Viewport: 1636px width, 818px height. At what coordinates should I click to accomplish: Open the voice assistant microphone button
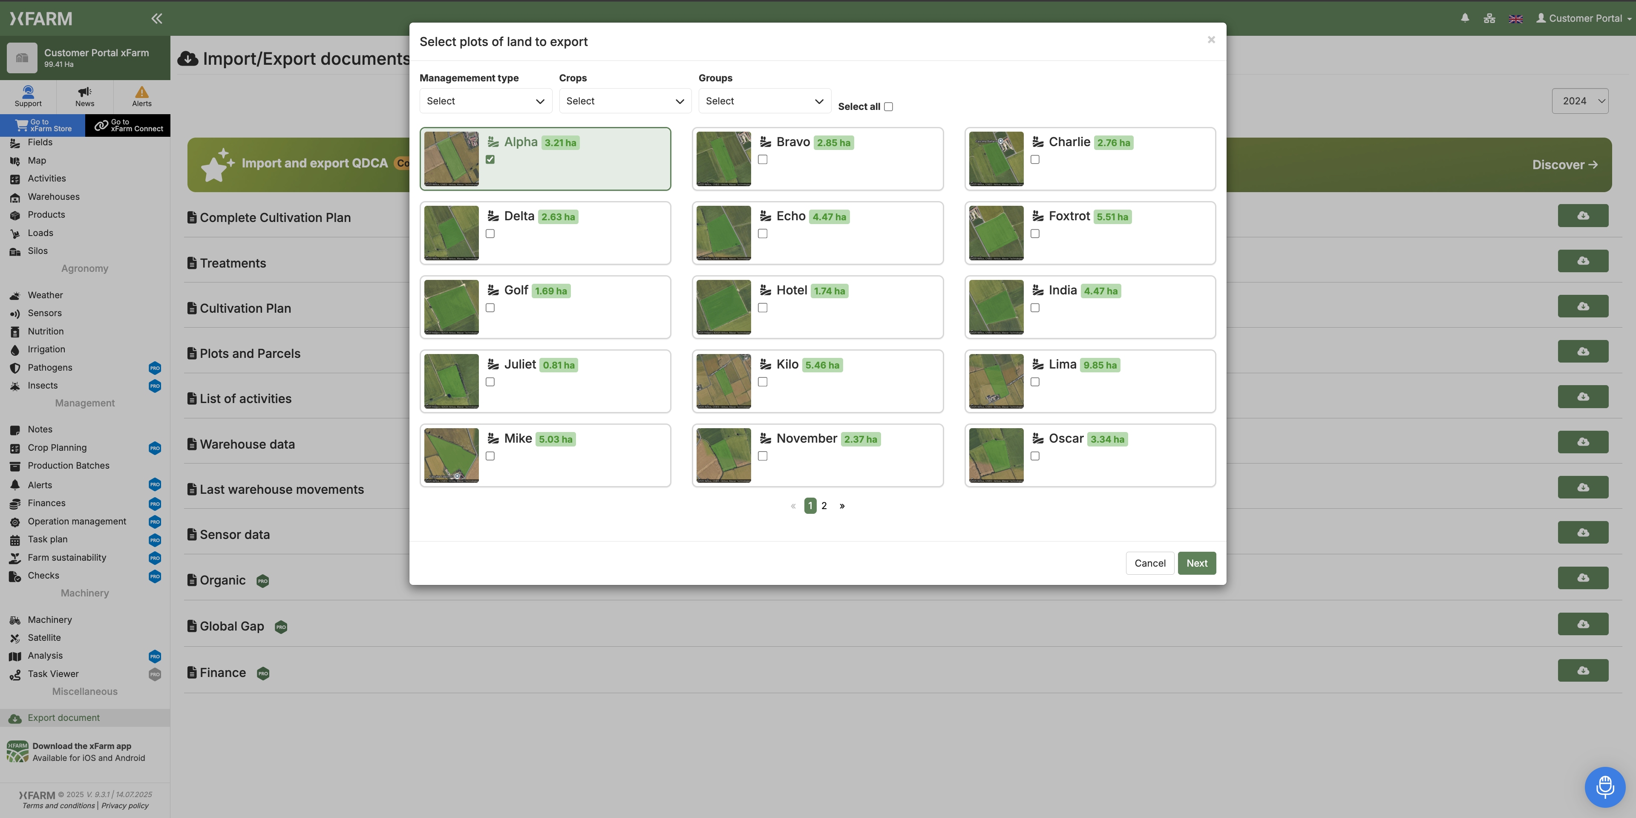[1605, 787]
